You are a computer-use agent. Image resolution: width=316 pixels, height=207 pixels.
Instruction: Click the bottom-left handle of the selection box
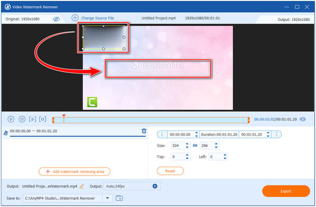[x=83, y=49]
